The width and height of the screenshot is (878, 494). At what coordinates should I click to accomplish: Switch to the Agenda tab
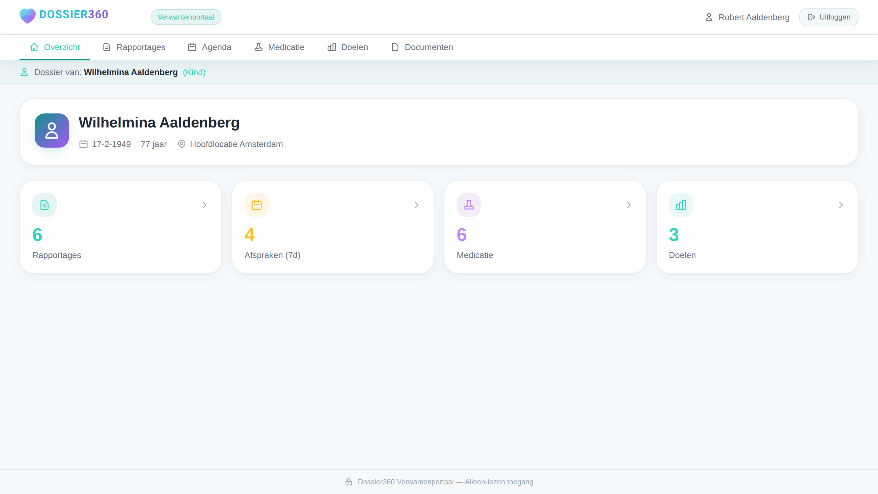point(209,47)
